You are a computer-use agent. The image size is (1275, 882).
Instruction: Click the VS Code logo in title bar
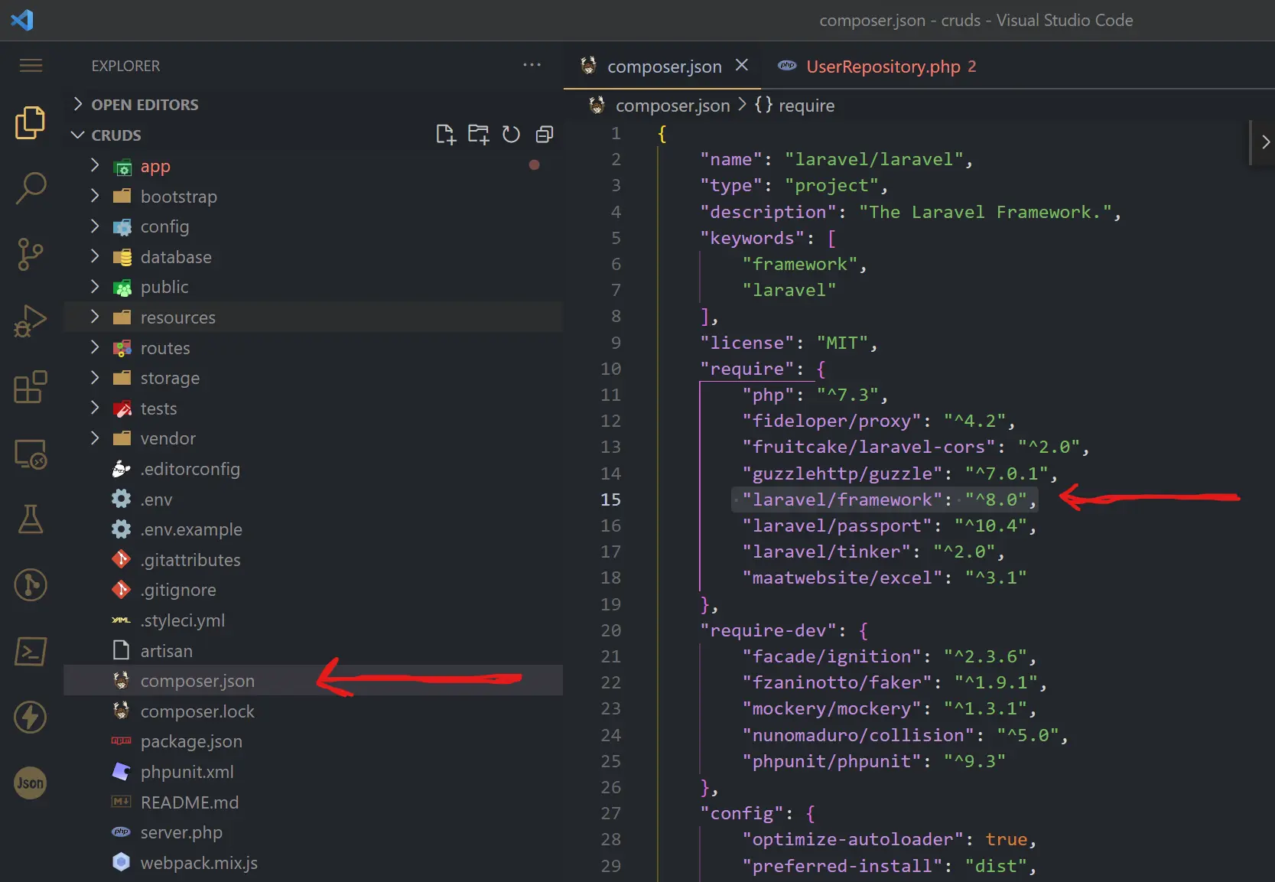pos(22,20)
